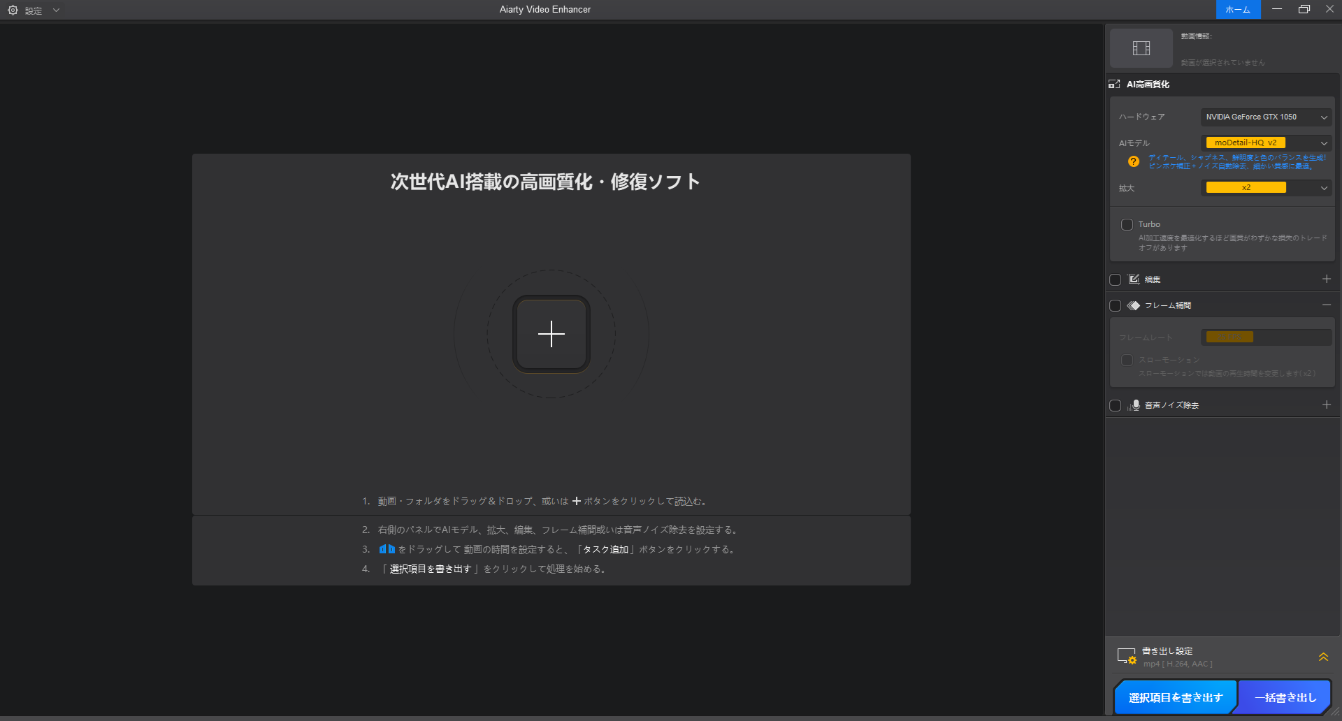Open the 拡大 x2 scale dropdown
The image size is (1342, 721).
point(1266,187)
